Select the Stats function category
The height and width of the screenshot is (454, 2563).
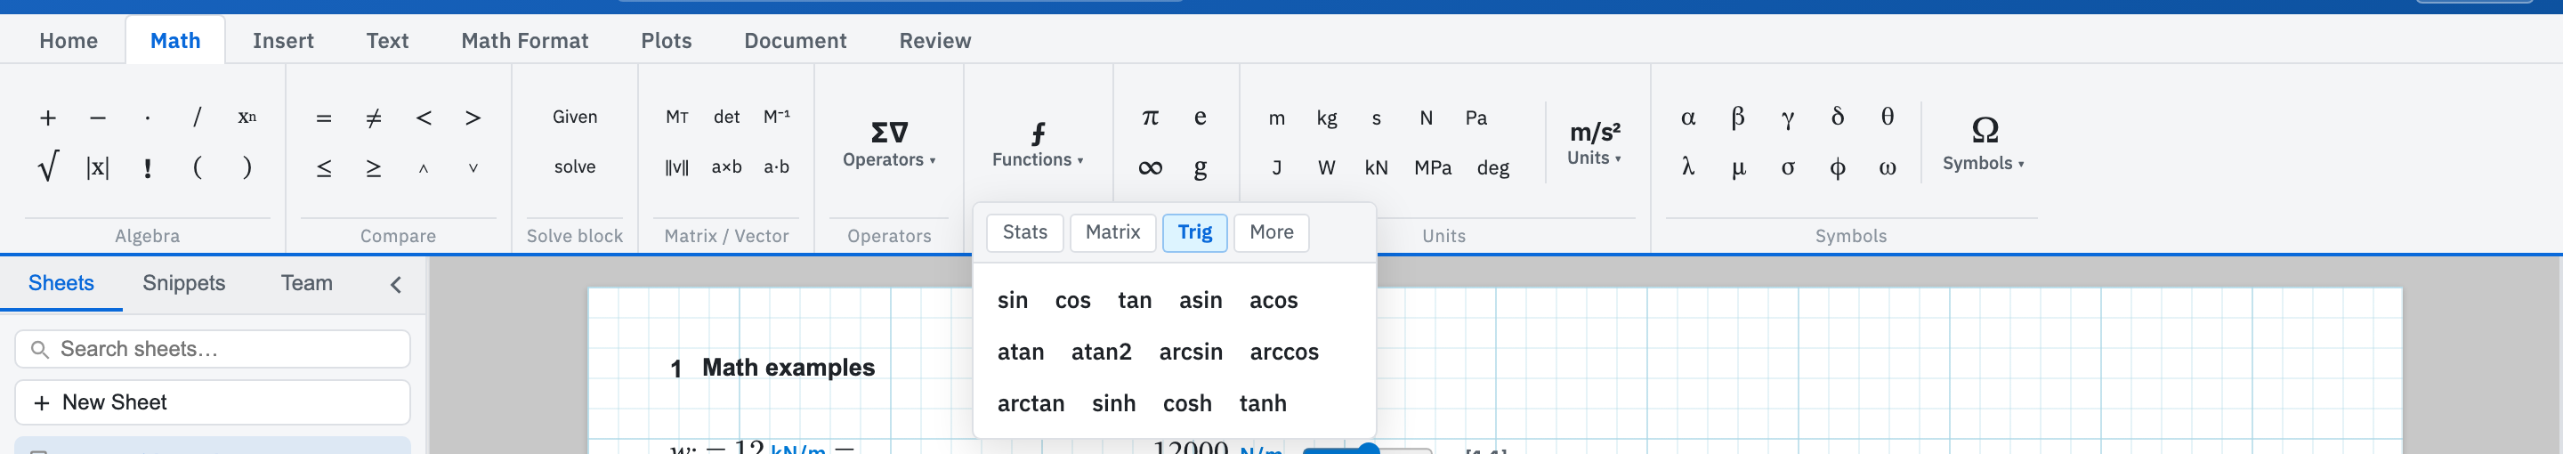pos(1025,232)
